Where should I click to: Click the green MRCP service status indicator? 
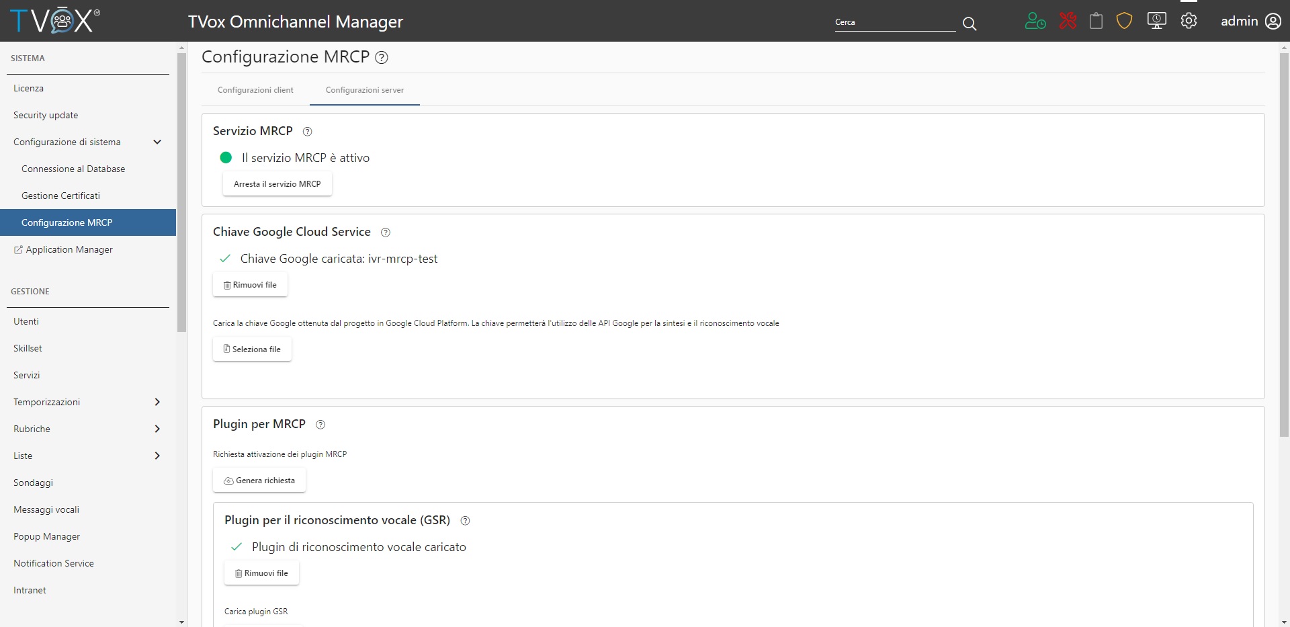226,157
